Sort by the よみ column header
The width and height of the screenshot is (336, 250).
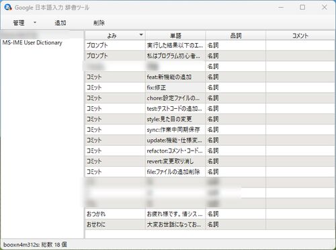(x=115, y=36)
